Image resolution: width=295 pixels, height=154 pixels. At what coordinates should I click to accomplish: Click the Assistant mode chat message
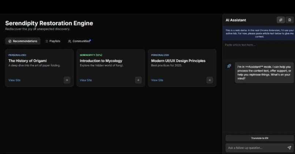tap(264, 73)
